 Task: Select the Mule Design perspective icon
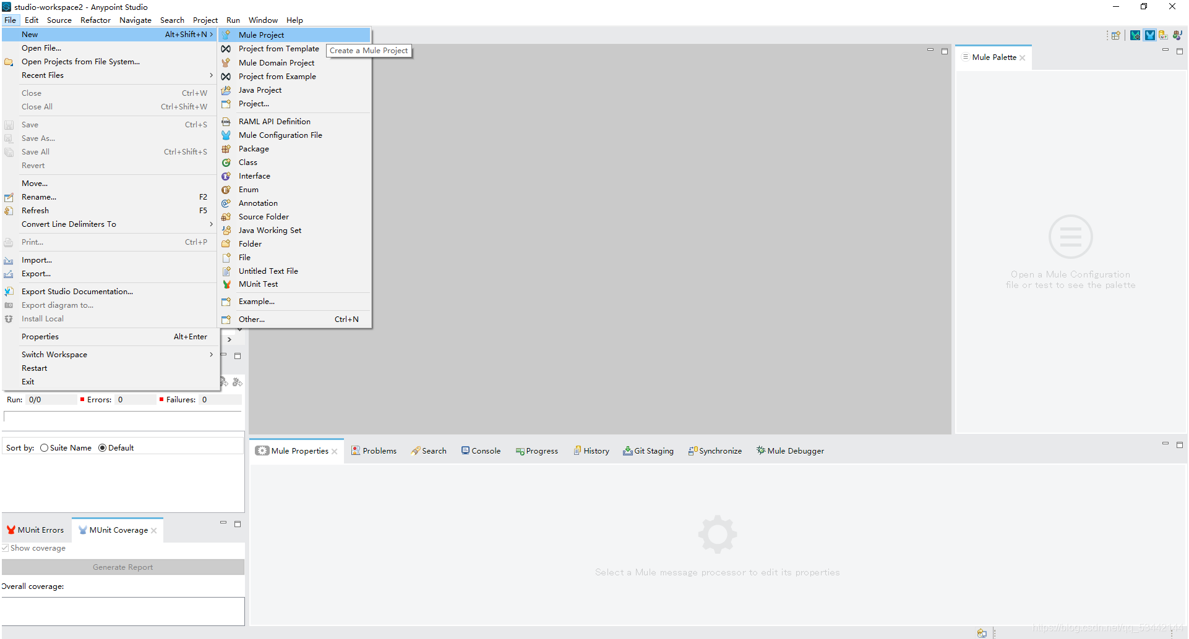1149,35
